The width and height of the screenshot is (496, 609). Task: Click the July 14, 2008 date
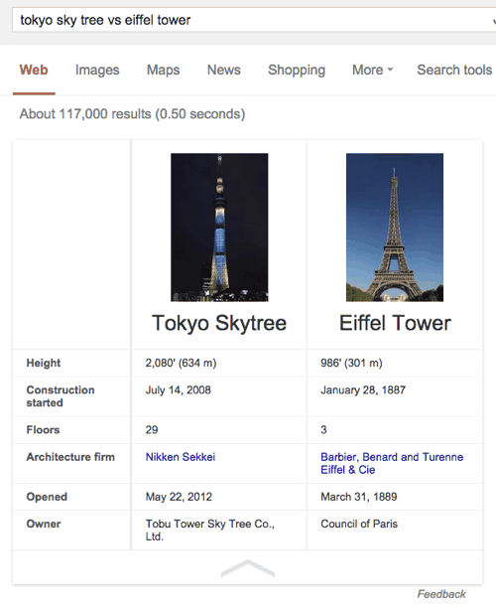[x=178, y=390]
